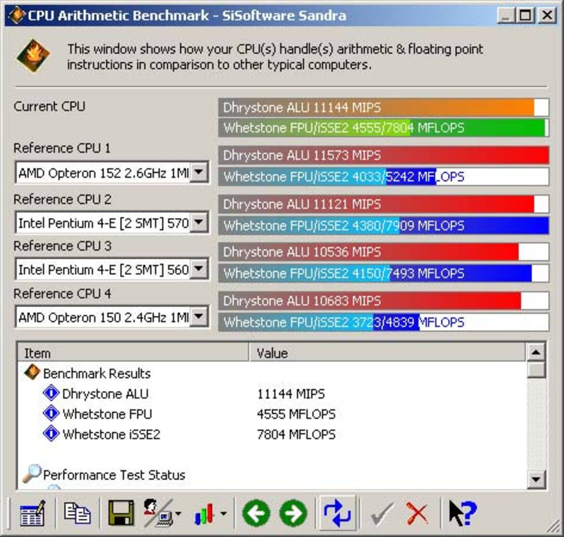
Task: Click the Reference CPU 3 label
Action: tap(62, 246)
